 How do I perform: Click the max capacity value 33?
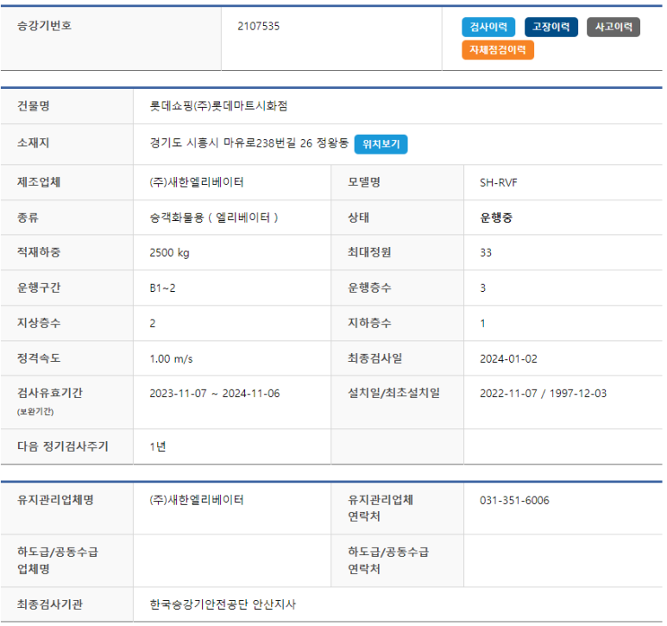pos(485,253)
